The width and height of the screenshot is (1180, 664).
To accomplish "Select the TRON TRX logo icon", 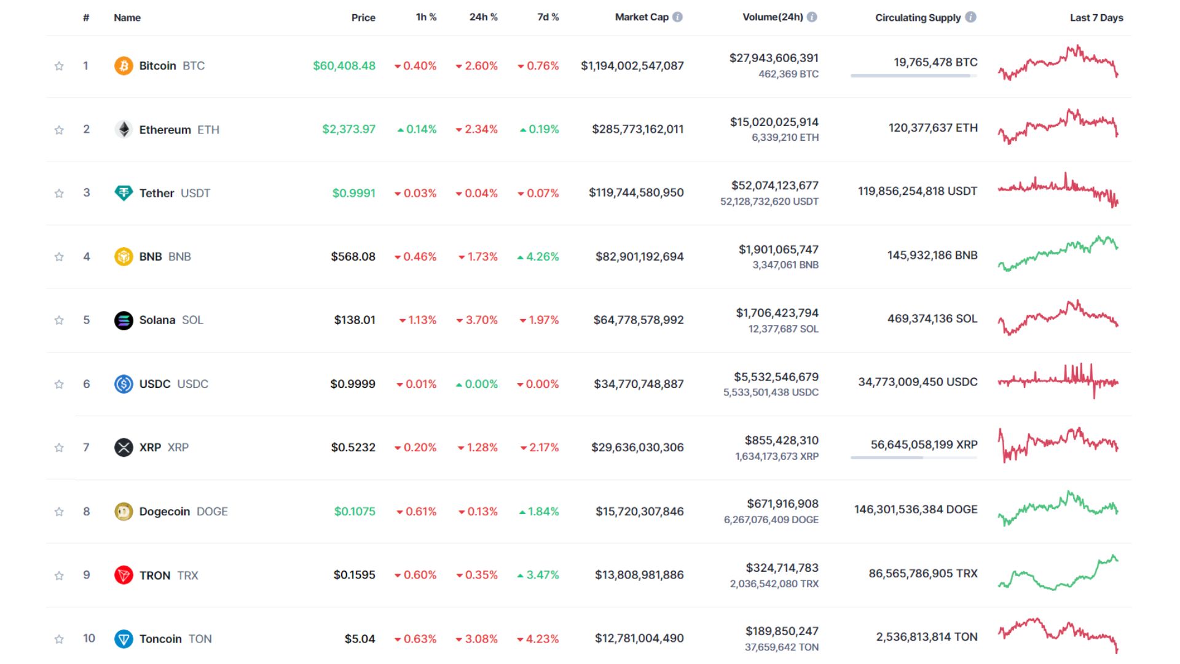I will [124, 575].
